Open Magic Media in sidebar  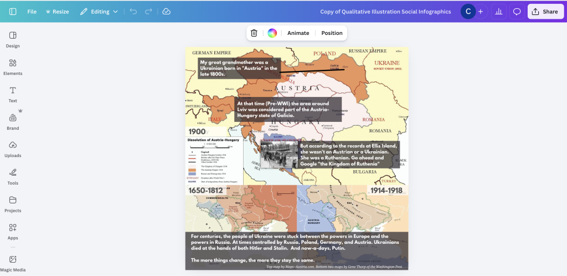13,264
